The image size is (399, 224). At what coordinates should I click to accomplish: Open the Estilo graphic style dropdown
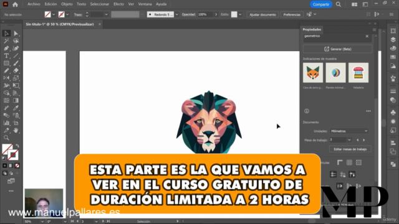click(x=240, y=14)
